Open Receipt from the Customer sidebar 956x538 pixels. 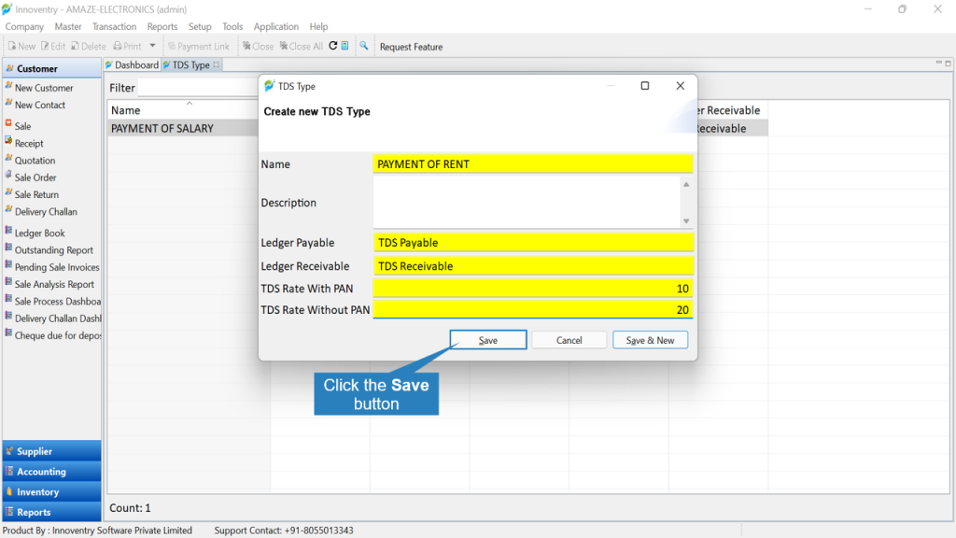click(29, 143)
